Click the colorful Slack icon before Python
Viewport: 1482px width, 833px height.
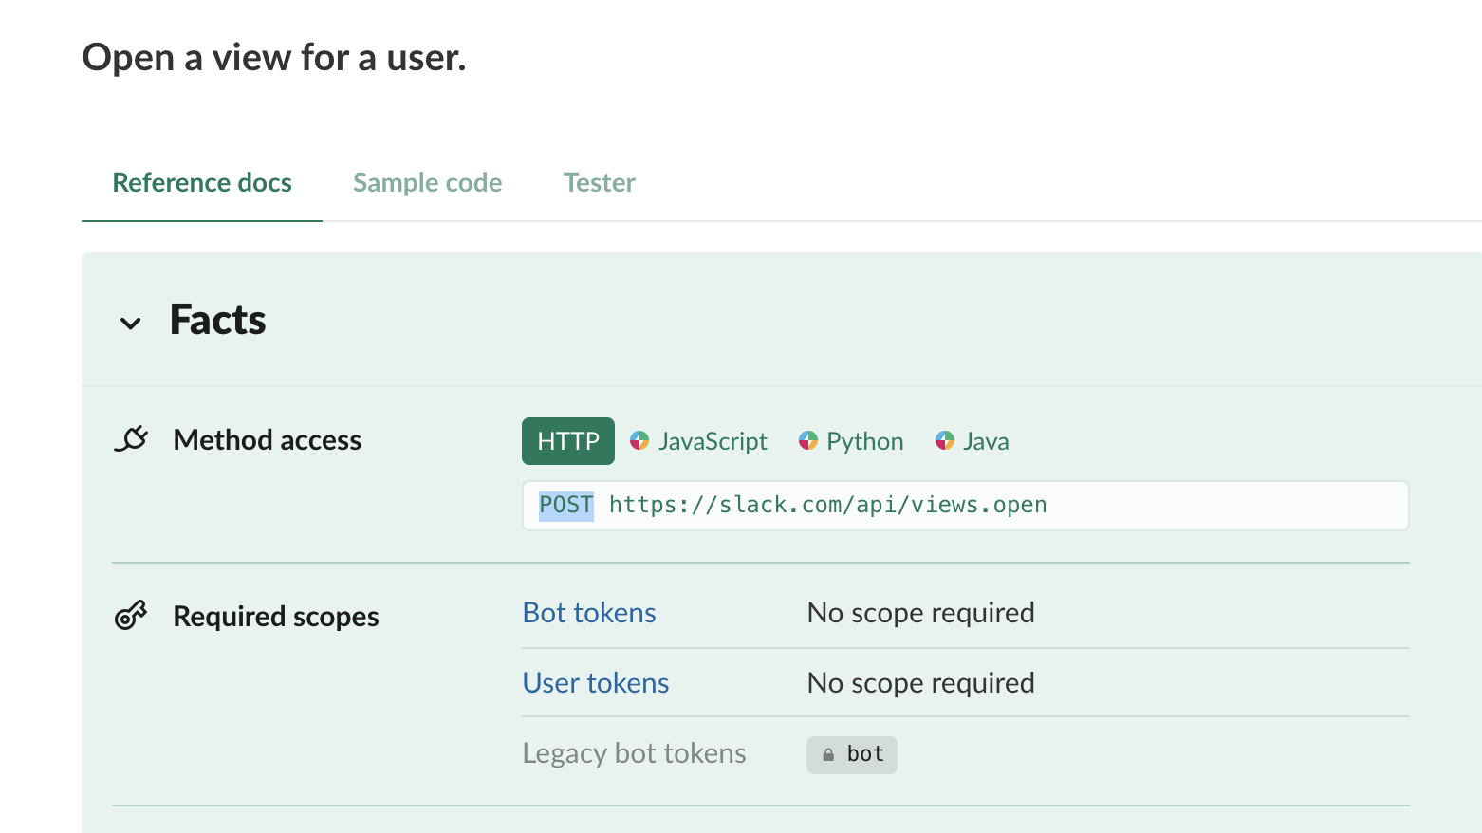807,440
